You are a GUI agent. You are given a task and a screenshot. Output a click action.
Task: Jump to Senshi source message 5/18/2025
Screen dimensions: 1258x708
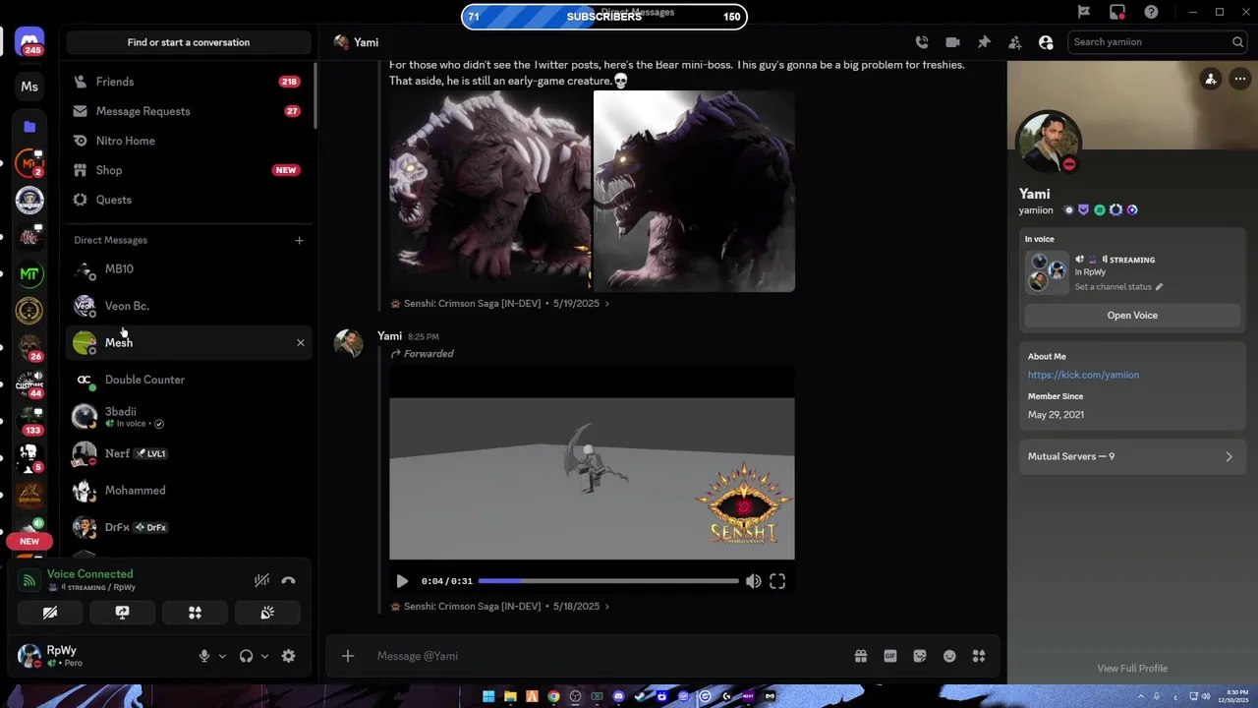(x=500, y=607)
